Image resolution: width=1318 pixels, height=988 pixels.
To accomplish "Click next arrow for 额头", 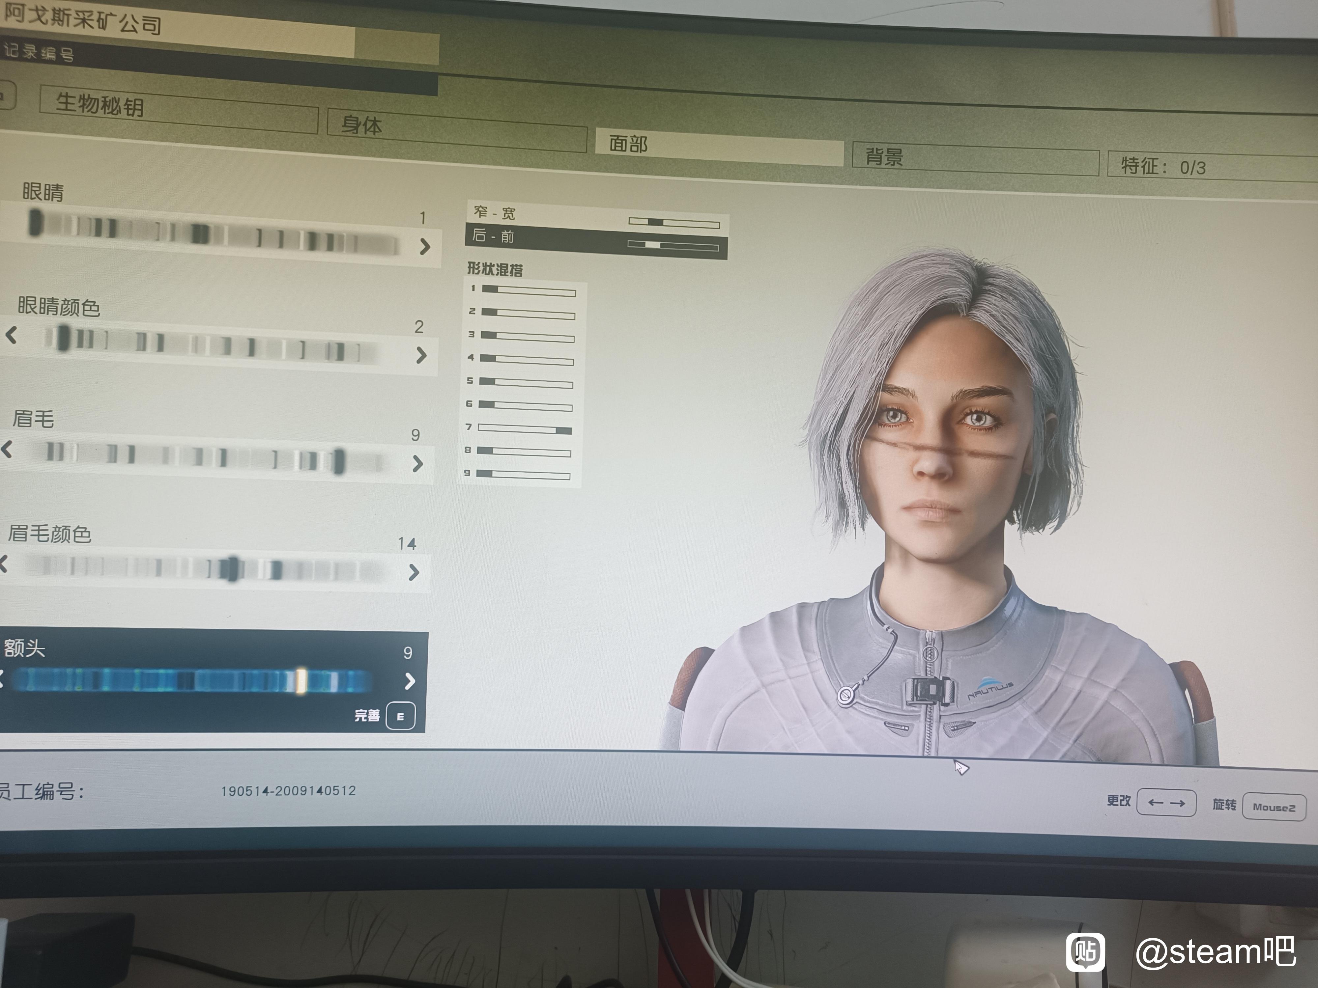I will click(409, 681).
